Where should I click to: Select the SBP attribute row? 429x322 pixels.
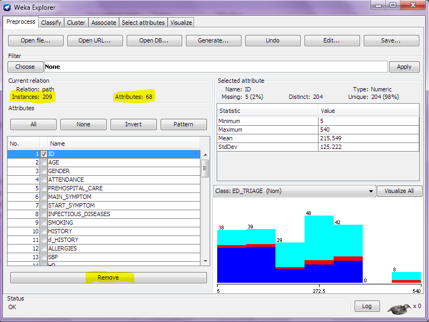click(103, 257)
